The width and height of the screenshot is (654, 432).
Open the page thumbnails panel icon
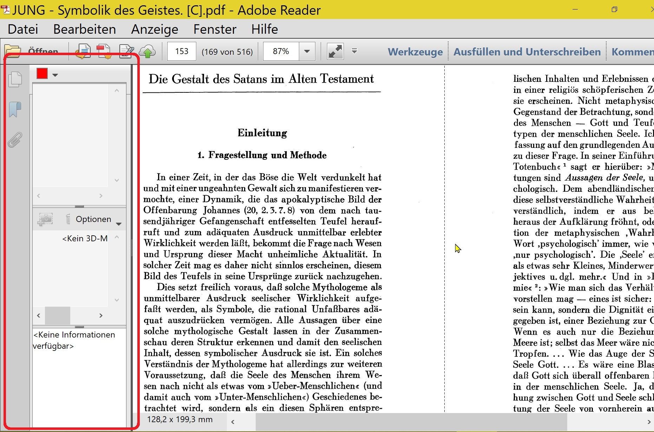click(15, 79)
